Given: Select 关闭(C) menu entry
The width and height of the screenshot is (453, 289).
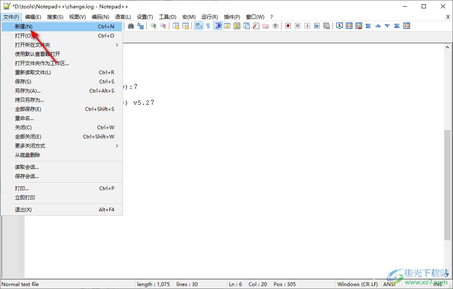Looking at the screenshot, I should (62, 127).
